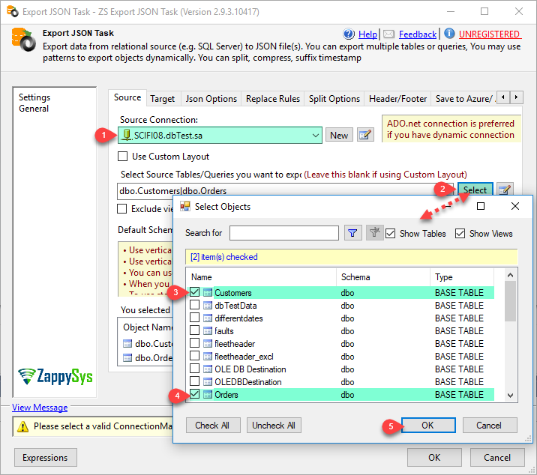Click OK in main Export JSON window
The height and width of the screenshot is (475, 537).
click(x=434, y=458)
